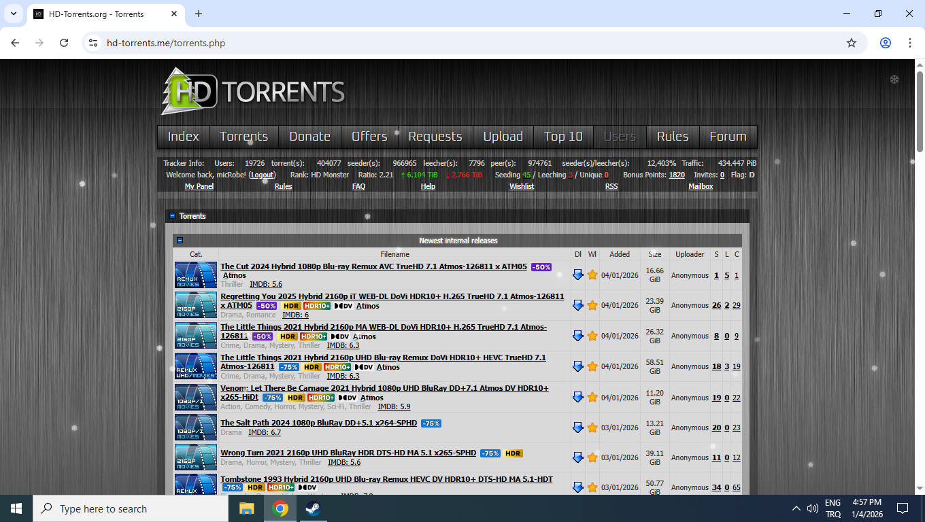Viewport: 925px width, 522px height.
Task: Collapse the Newest internal releases block
Action: tap(180, 241)
